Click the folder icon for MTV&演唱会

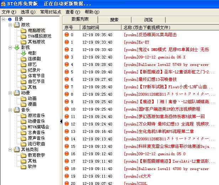[23, 127]
